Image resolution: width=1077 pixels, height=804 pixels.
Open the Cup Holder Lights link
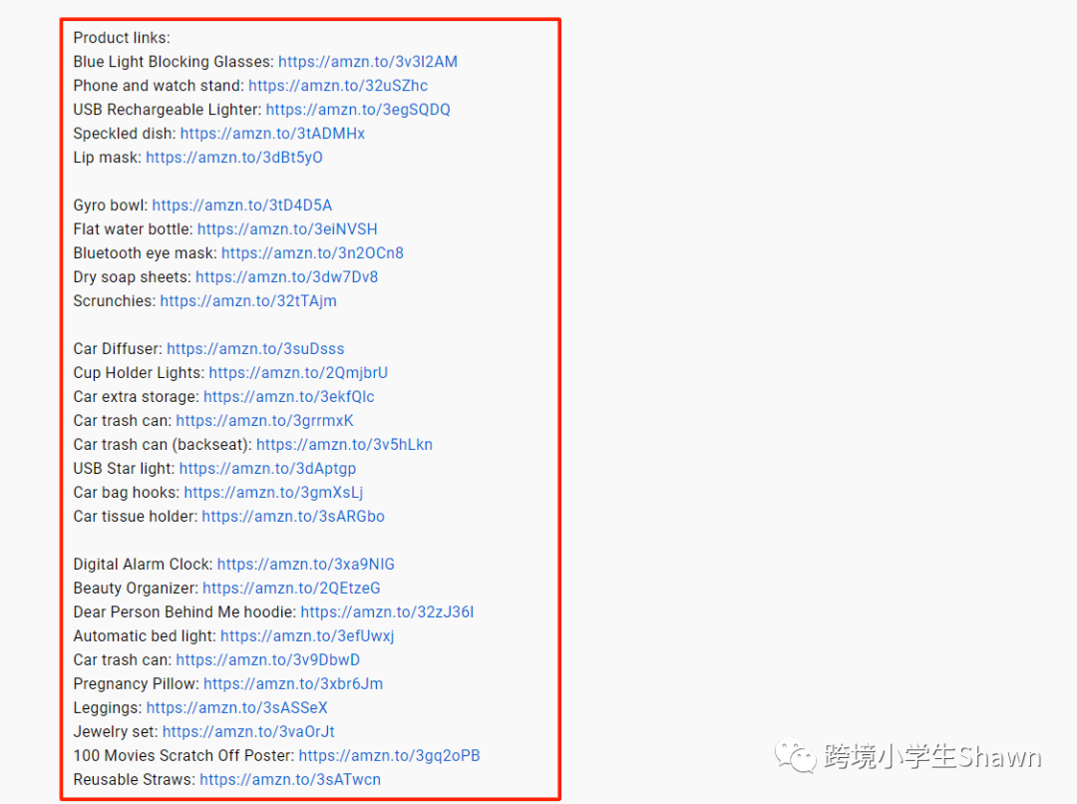[298, 373]
